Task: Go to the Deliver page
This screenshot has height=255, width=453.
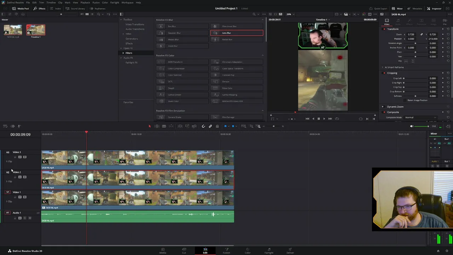Action: pyautogui.click(x=290, y=251)
